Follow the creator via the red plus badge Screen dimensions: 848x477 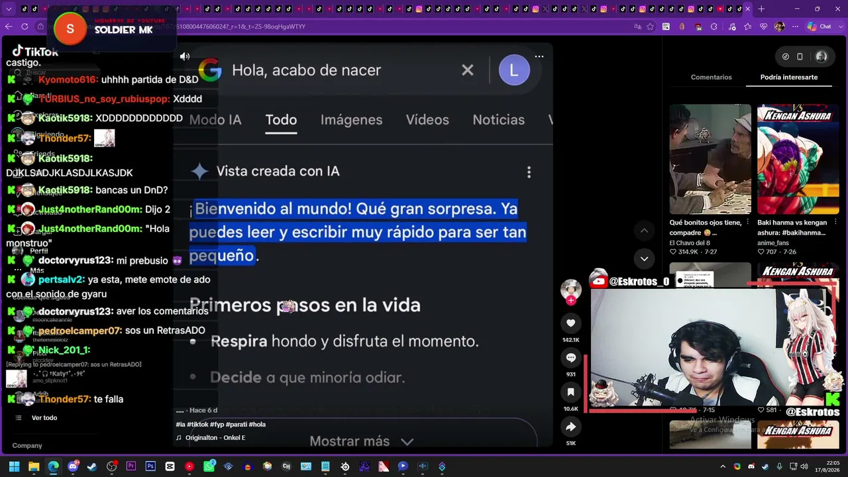click(571, 300)
